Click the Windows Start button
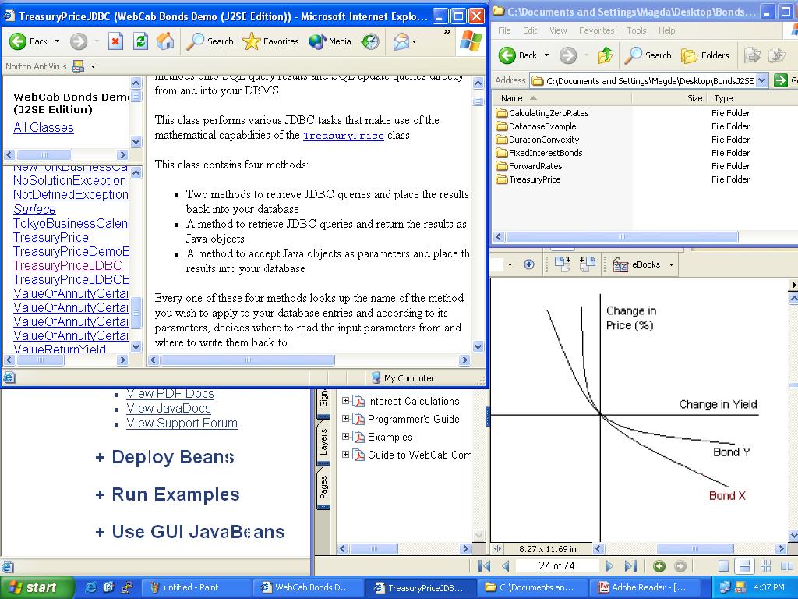The width and height of the screenshot is (798, 599). pyautogui.click(x=36, y=587)
